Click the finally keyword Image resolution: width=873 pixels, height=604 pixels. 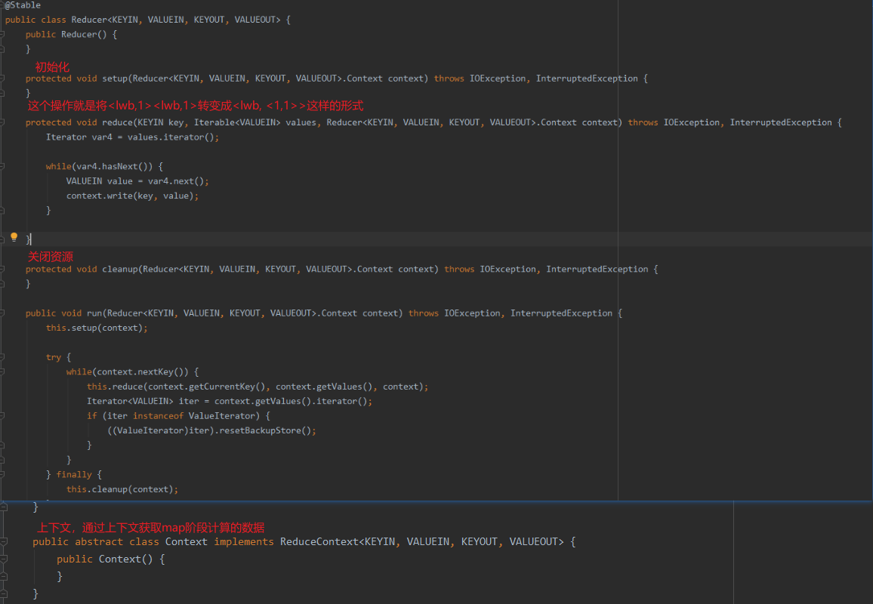[74, 474]
